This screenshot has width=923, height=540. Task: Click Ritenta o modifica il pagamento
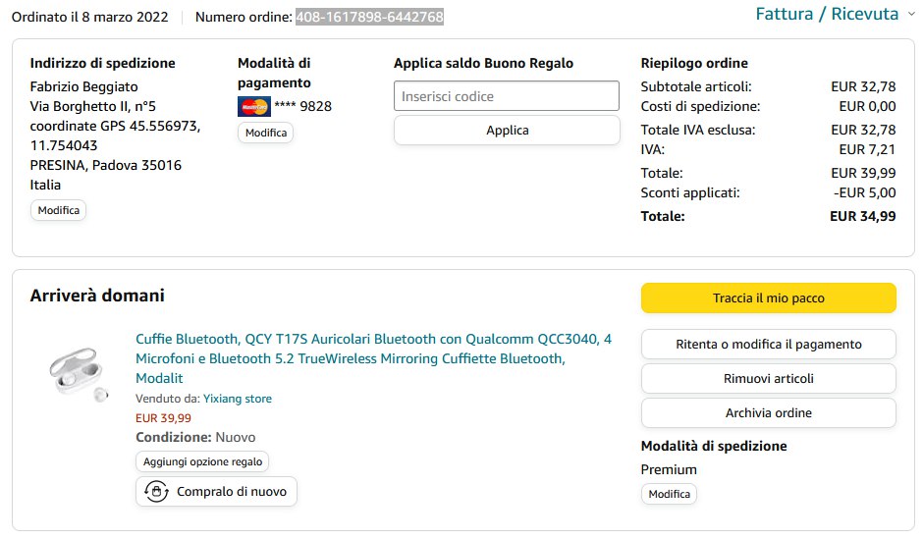[x=768, y=345]
